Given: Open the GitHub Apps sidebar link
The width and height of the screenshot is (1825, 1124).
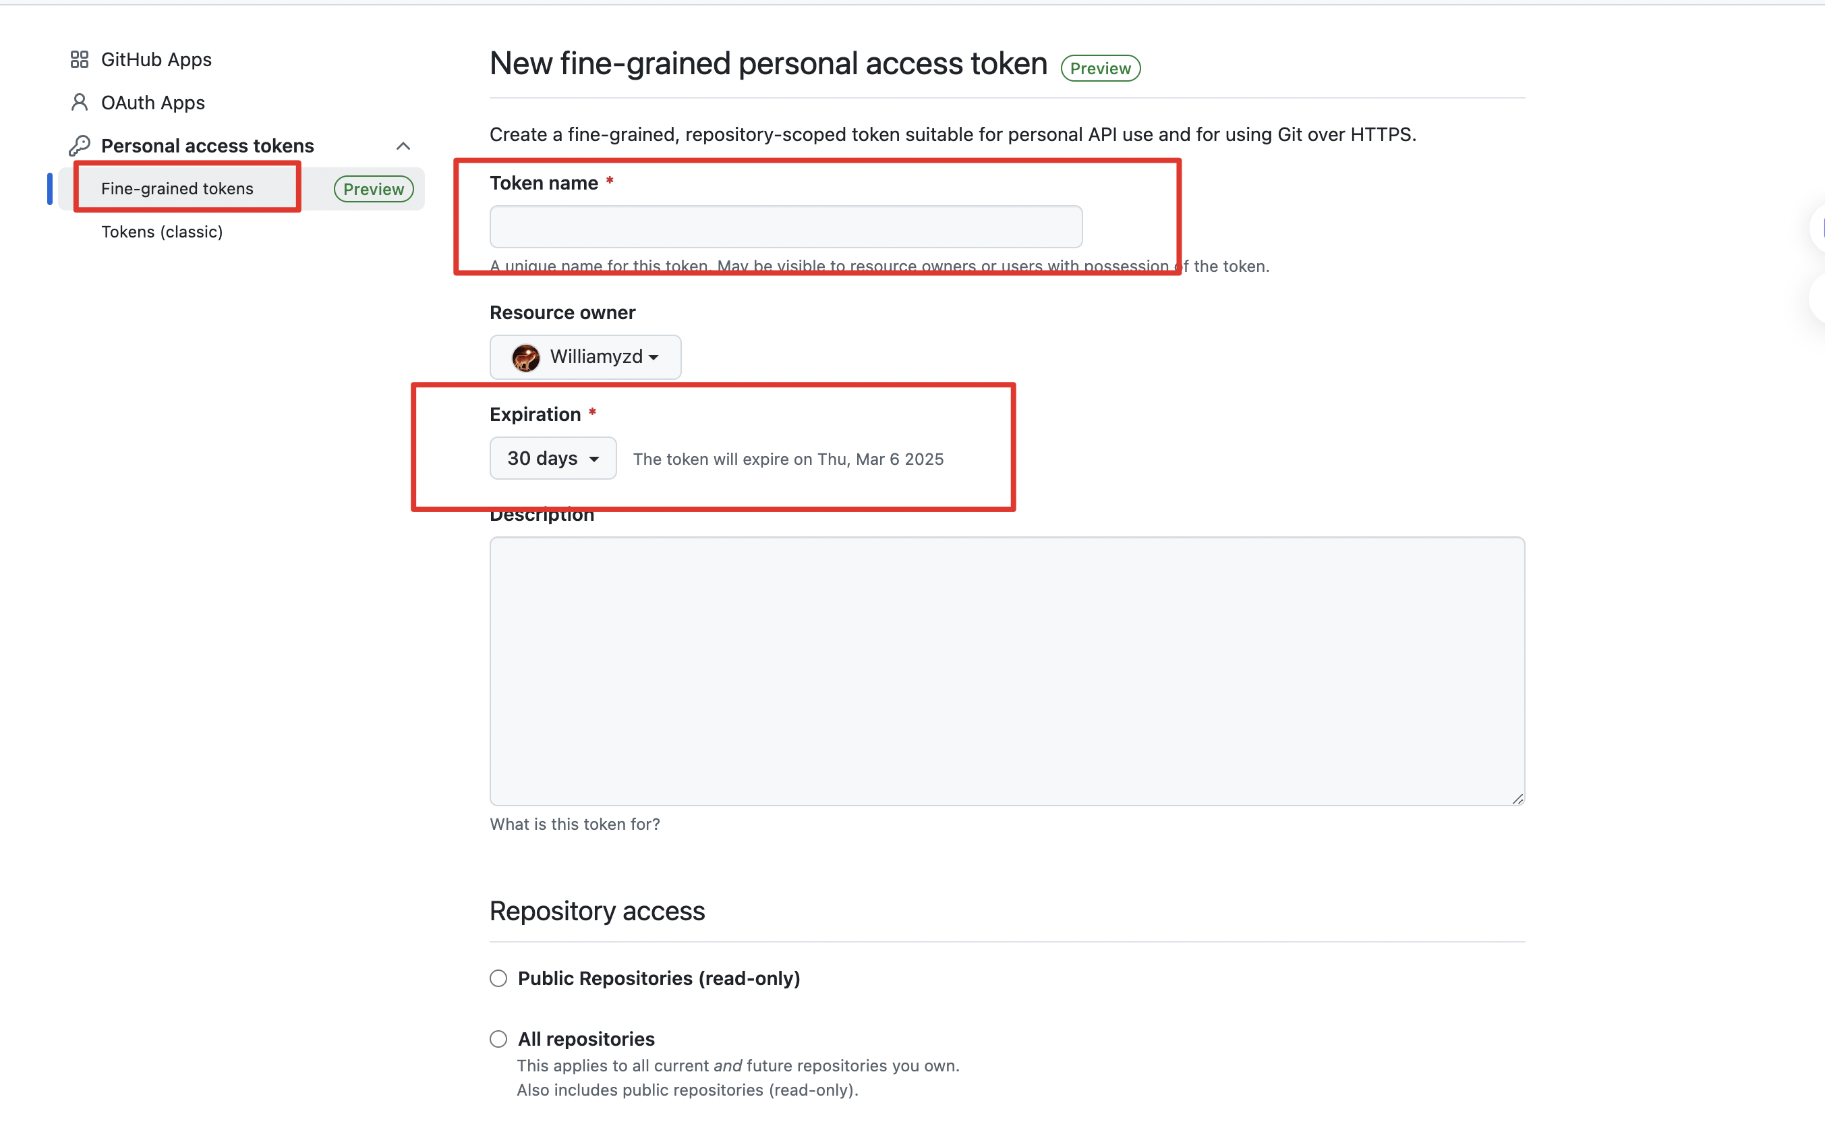Looking at the screenshot, I should coord(156,59).
